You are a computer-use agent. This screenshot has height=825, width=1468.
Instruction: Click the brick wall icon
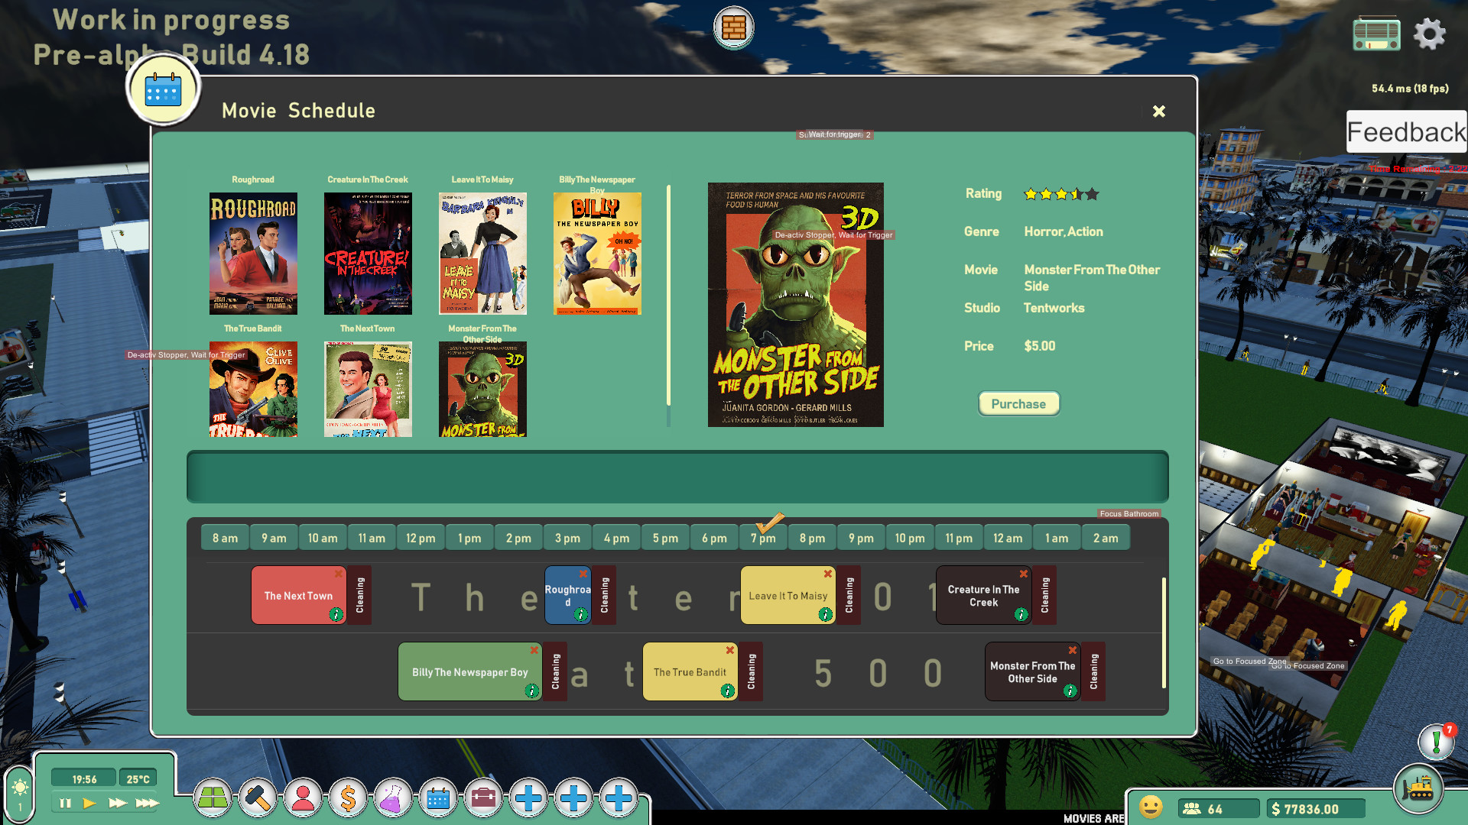733,27
